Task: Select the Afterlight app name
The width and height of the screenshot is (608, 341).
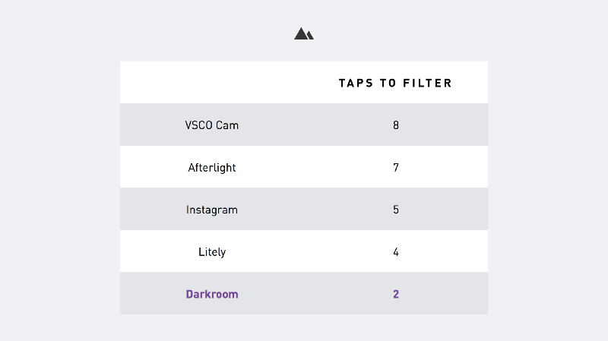Action: click(x=212, y=167)
